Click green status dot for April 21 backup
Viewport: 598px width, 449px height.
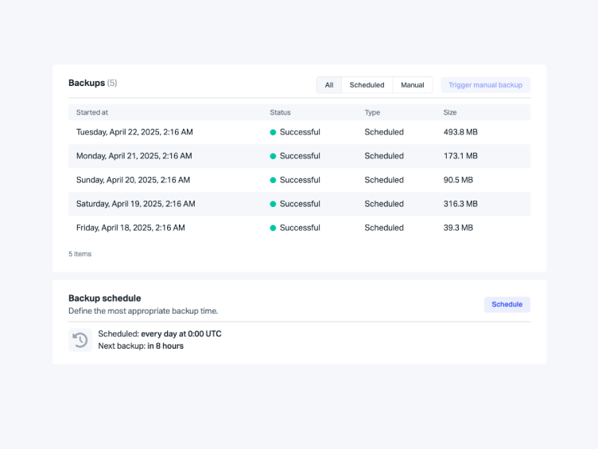click(273, 156)
